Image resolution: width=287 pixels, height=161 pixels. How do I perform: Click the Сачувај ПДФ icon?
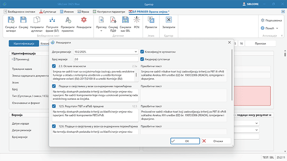click(x=113, y=20)
